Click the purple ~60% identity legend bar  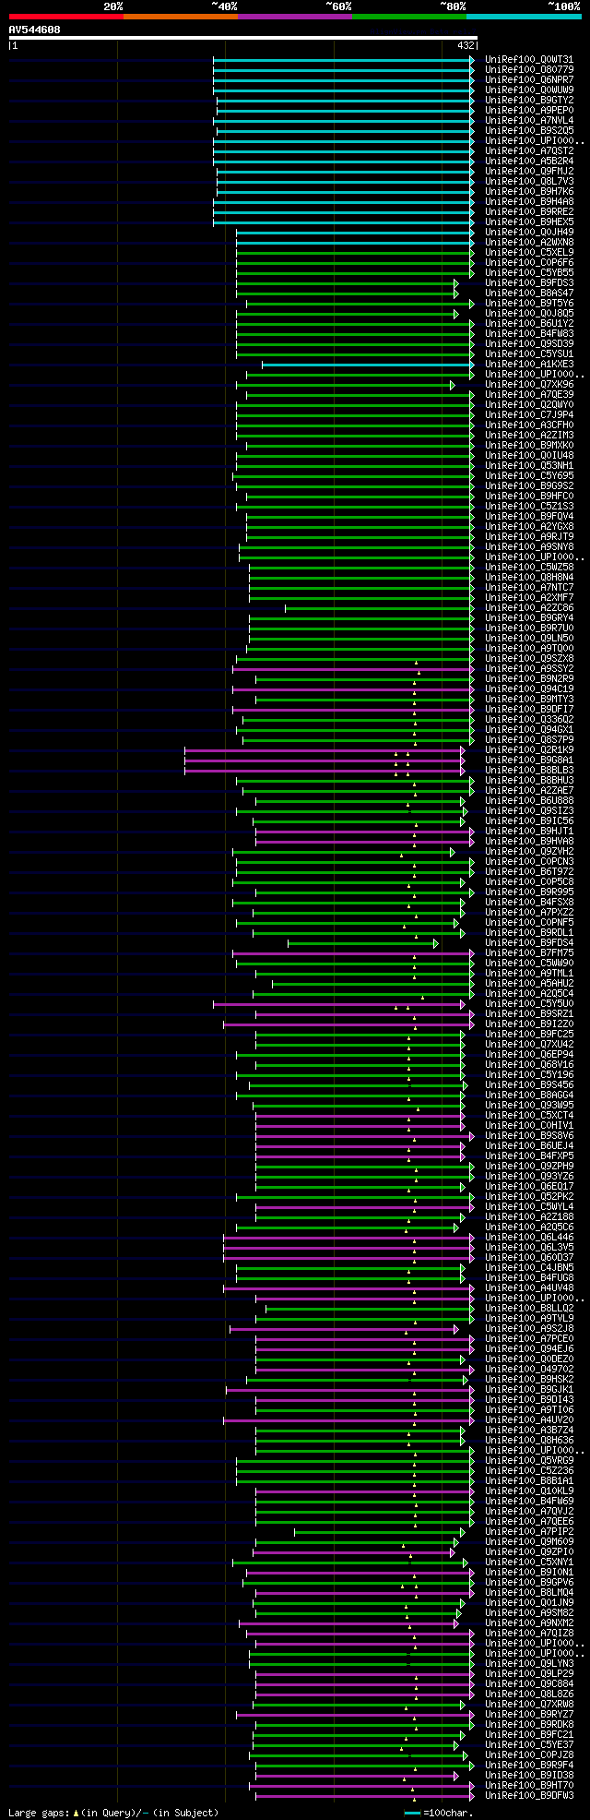[x=295, y=16]
